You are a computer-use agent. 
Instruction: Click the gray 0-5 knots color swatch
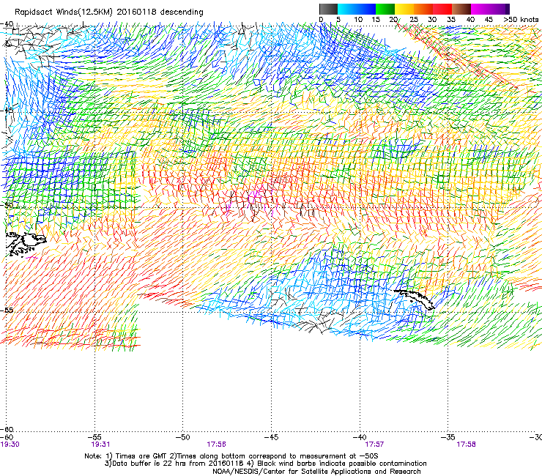[x=328, y=9]
